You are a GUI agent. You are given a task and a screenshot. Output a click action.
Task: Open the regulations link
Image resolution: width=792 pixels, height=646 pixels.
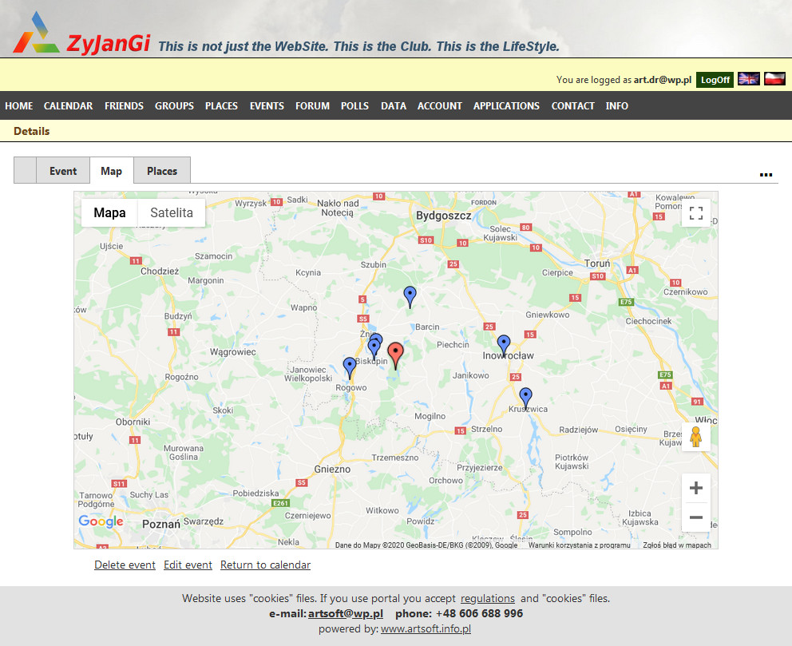click(x=488, y=598)
